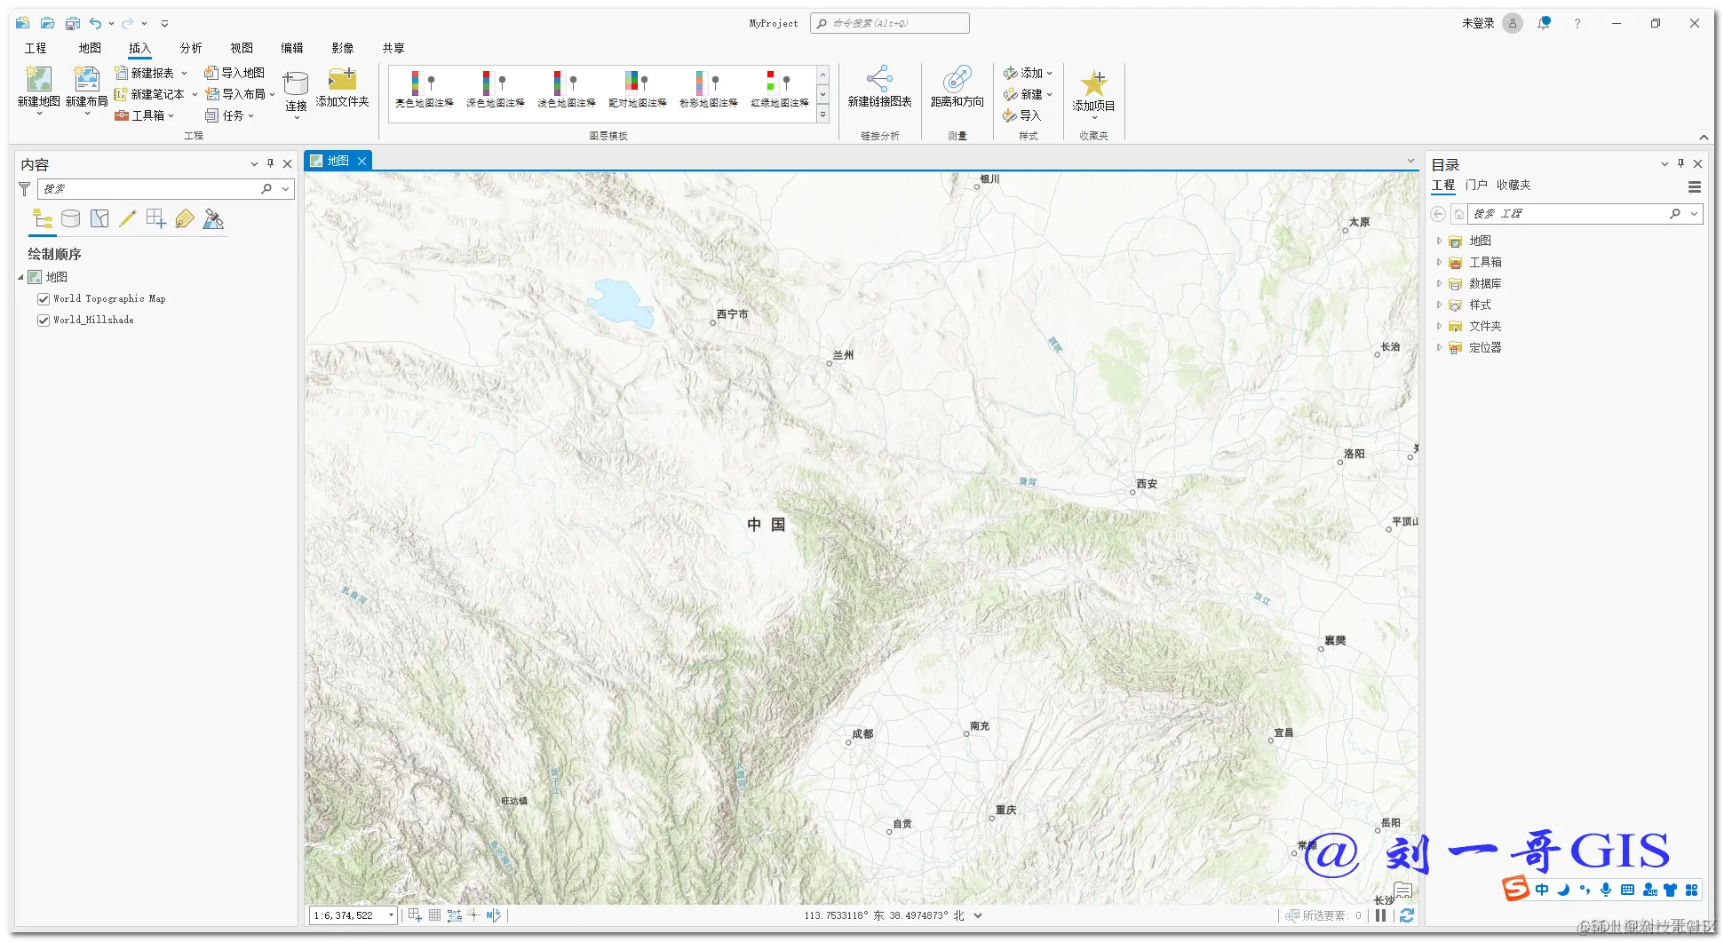Open the 分析 ribbon tab
This screenshot has height=942, width=1724.
click(x=191, y=48)
